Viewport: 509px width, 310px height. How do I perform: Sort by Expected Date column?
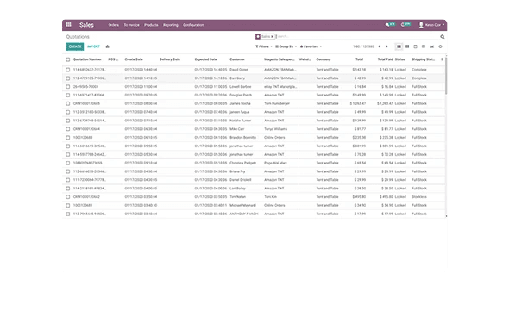pos(206,59)
